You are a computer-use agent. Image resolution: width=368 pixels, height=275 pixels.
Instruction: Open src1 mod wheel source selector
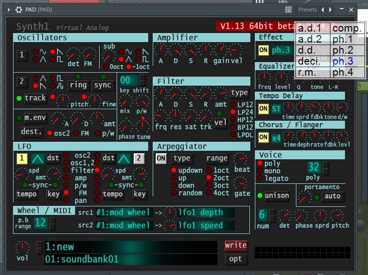(124, 212)
